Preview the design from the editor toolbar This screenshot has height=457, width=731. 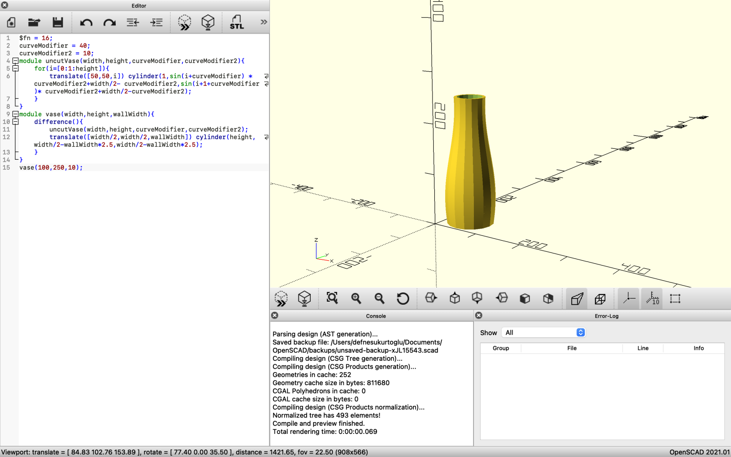184,22
